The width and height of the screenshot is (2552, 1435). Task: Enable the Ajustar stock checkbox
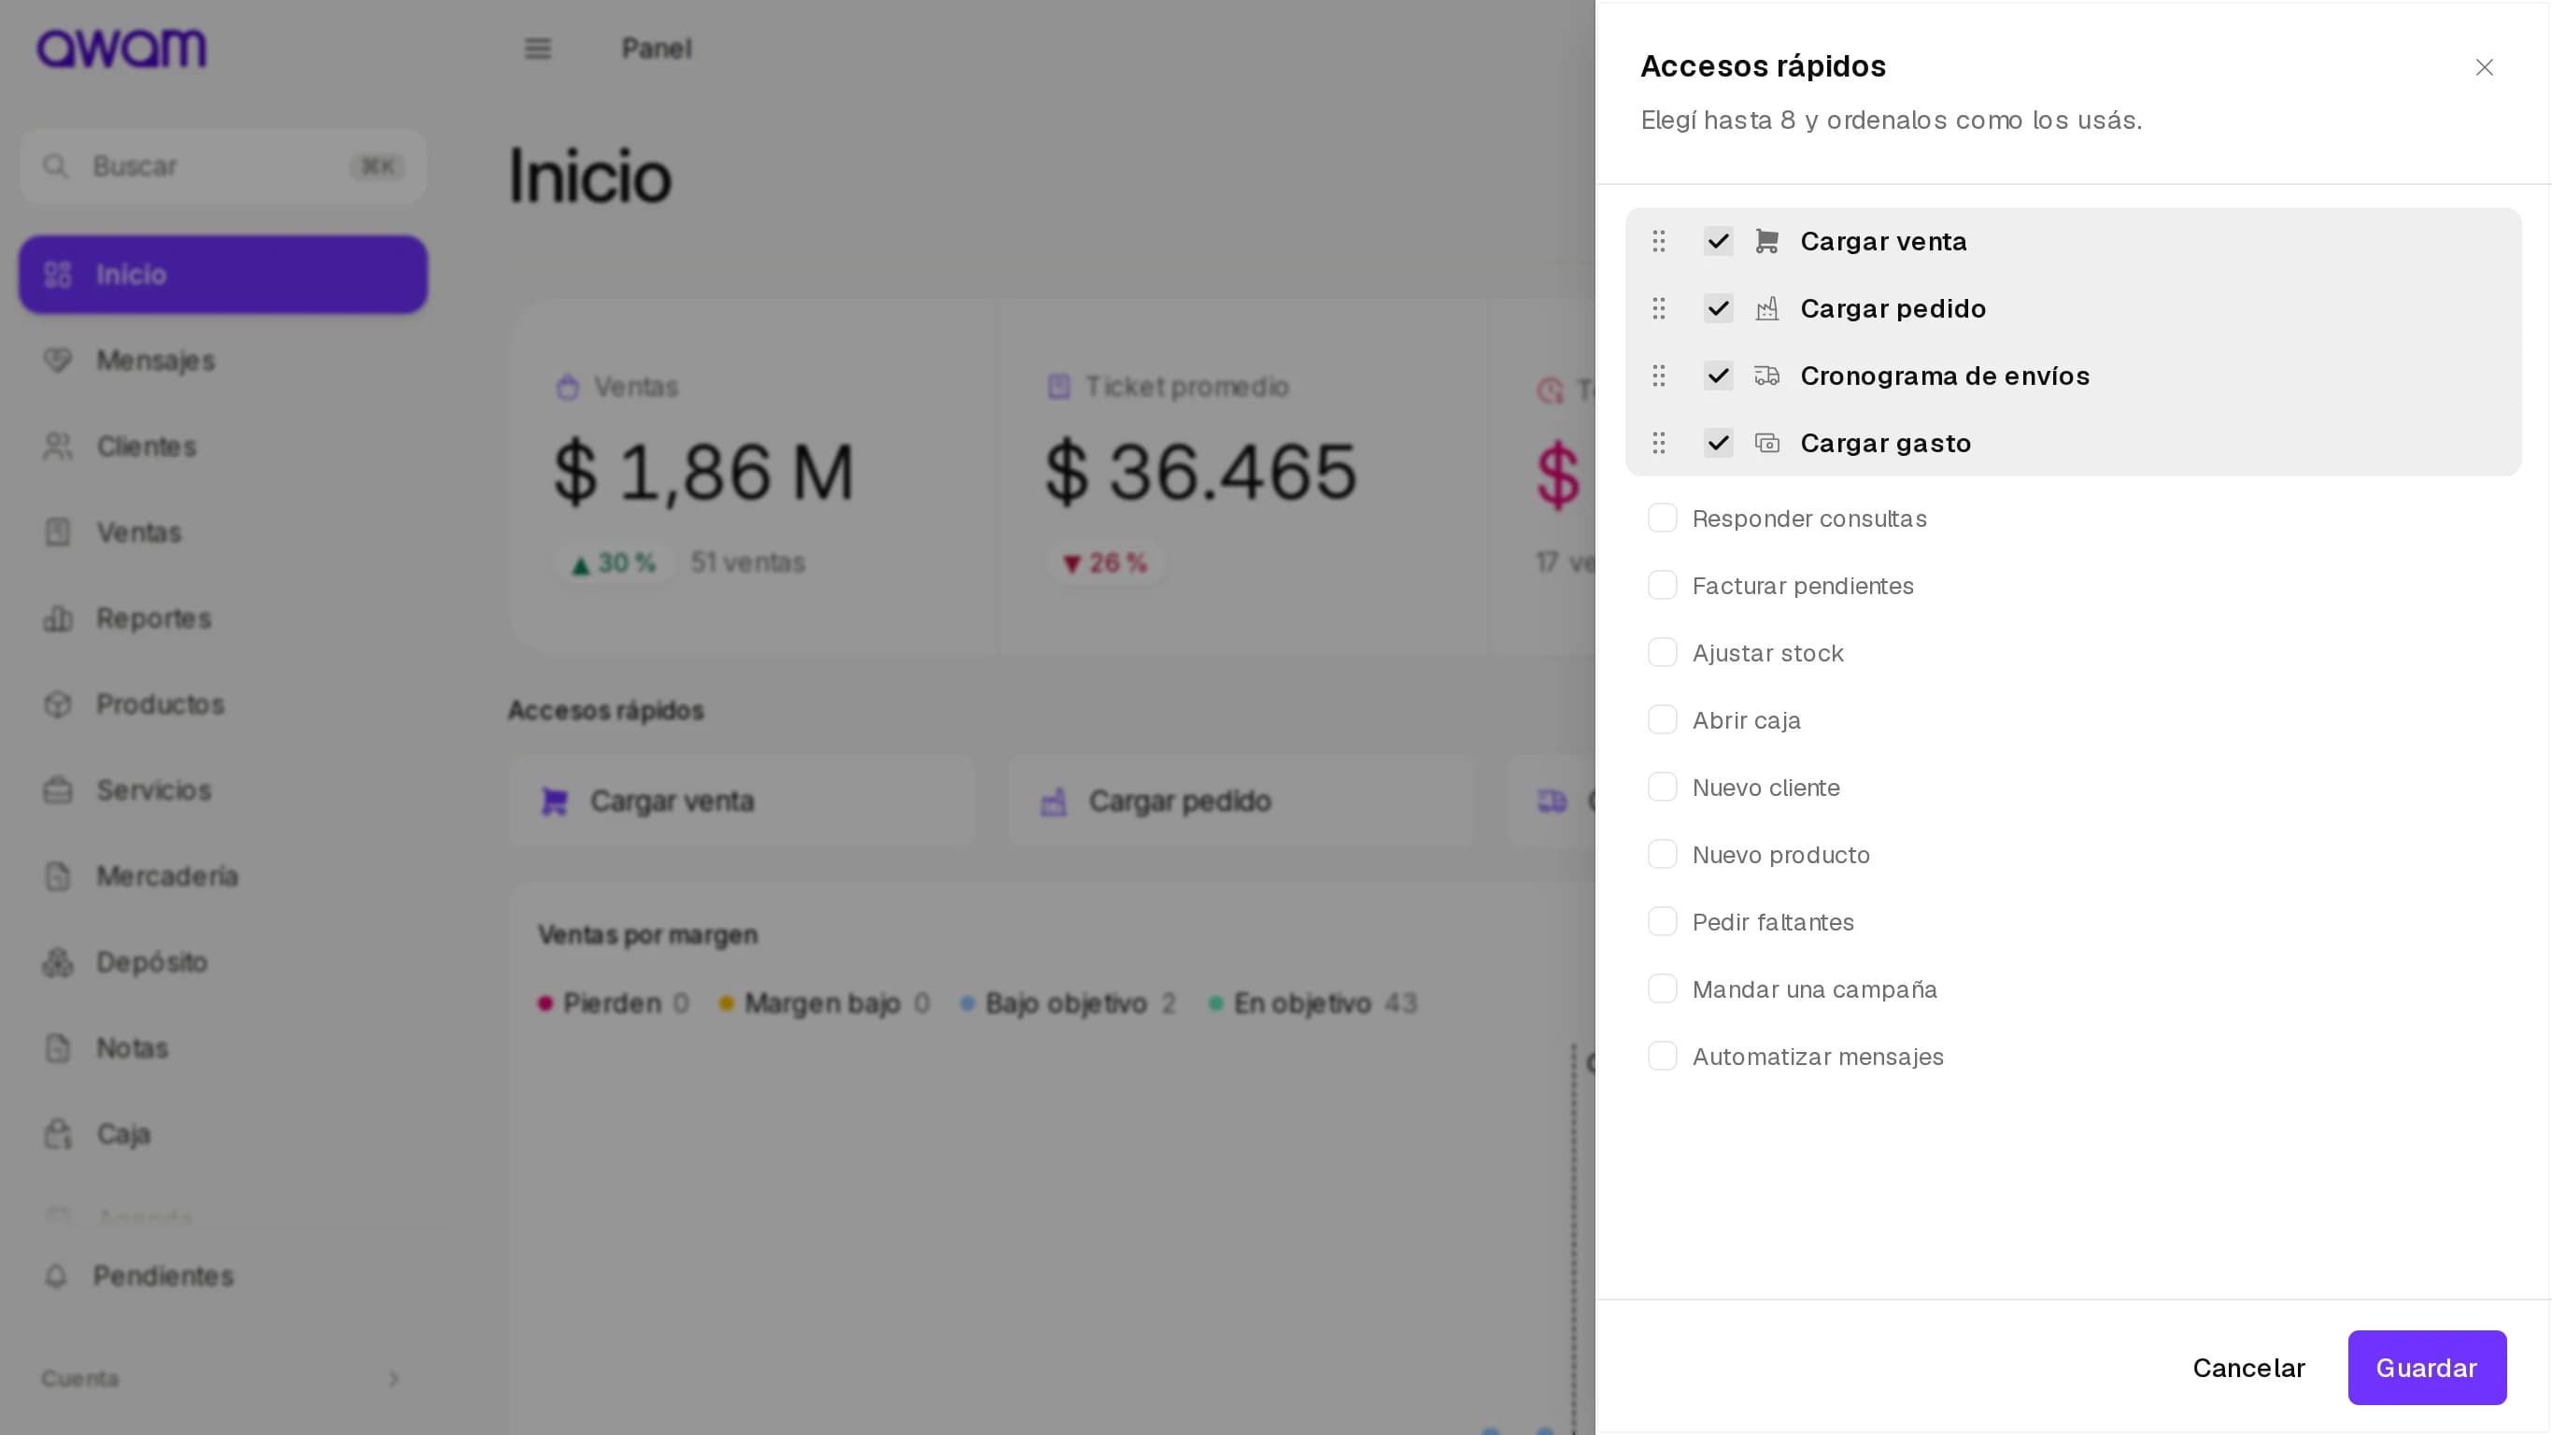[x=1663, y=652]
